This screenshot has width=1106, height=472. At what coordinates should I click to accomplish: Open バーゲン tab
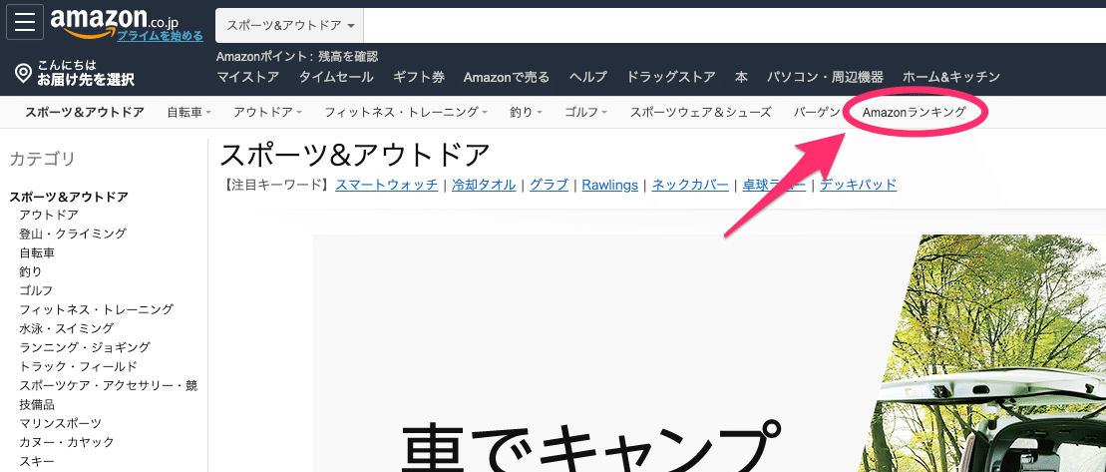click(817, 112)
